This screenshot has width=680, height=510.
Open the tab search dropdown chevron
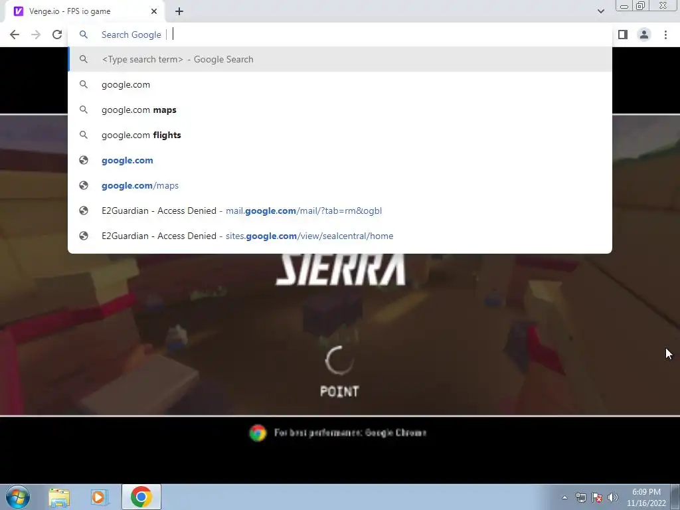600,11
